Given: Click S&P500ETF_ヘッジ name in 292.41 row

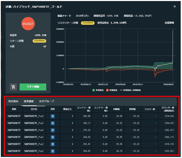Looking at the screenshot, I should pos(34,144).
